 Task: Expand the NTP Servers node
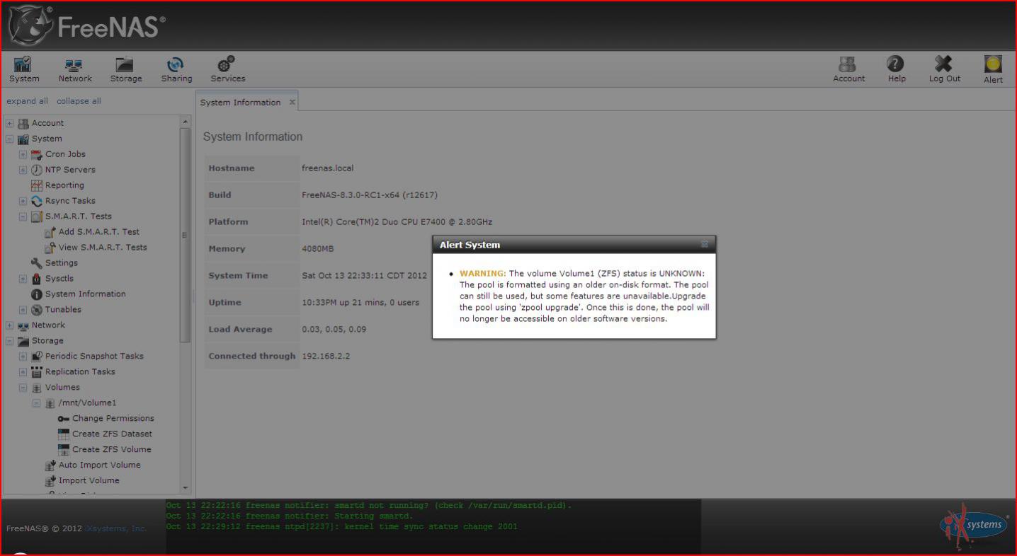[23, 170]
